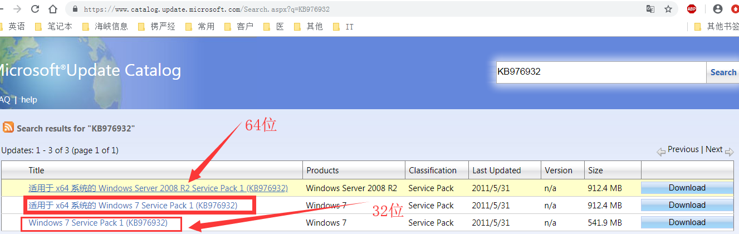Open the translate page icon

(650, 9)
